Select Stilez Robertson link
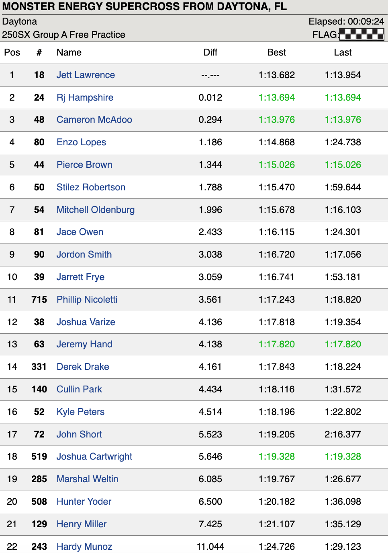The width and height of the screenshot is (388, 553). point(91,187)
